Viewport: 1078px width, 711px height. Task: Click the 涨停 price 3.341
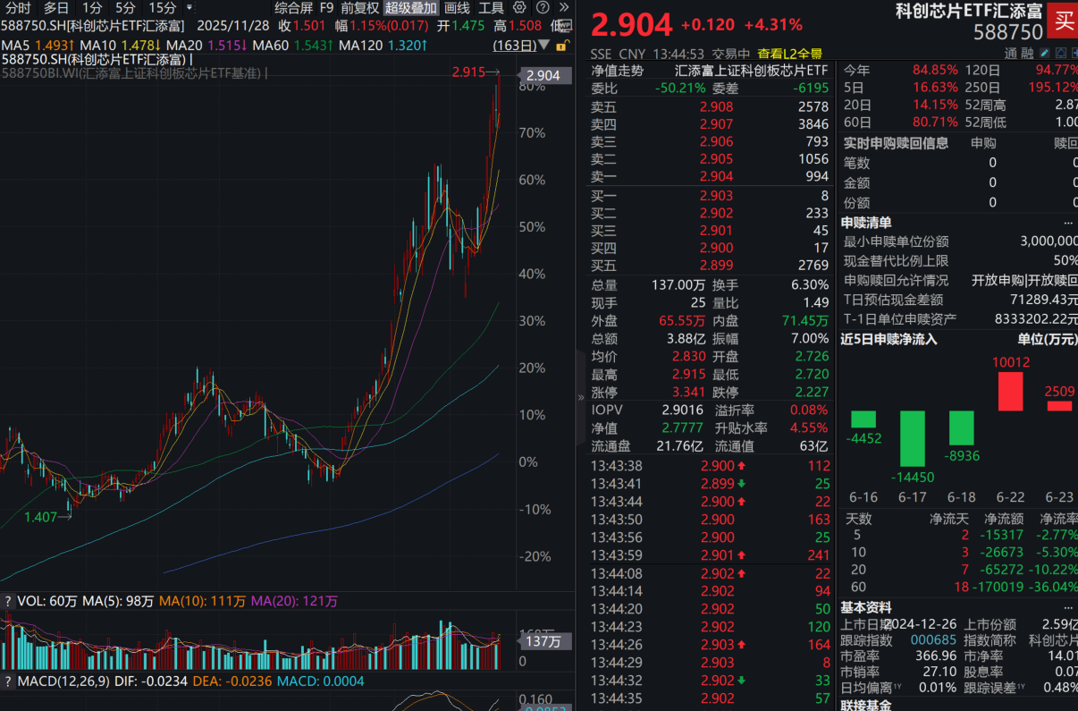click(x=689, y=392)
